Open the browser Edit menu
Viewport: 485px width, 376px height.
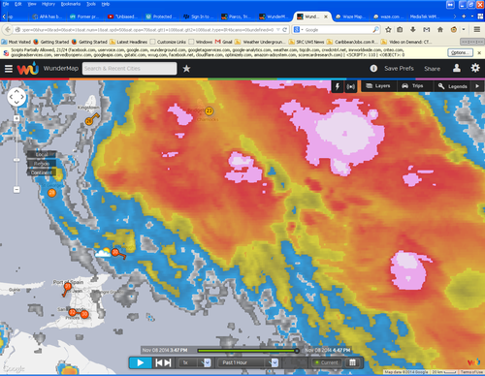coord(18,4)
